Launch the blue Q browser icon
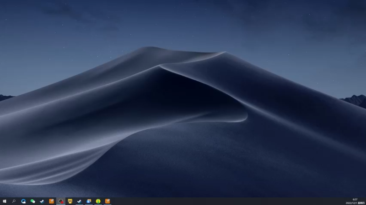366x205 pixels. coord(23,201)
